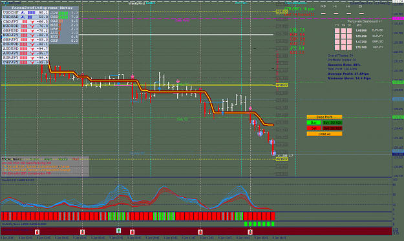
Task: Click the USDCHF up-arrow trend icon
Action: pos(23,12)
